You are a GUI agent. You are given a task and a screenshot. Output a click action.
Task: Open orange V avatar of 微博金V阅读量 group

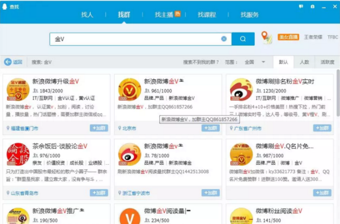[130, 216]
